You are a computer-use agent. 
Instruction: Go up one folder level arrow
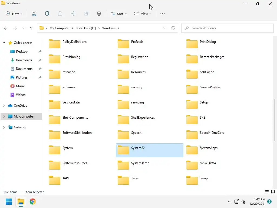tap(31, 28)
